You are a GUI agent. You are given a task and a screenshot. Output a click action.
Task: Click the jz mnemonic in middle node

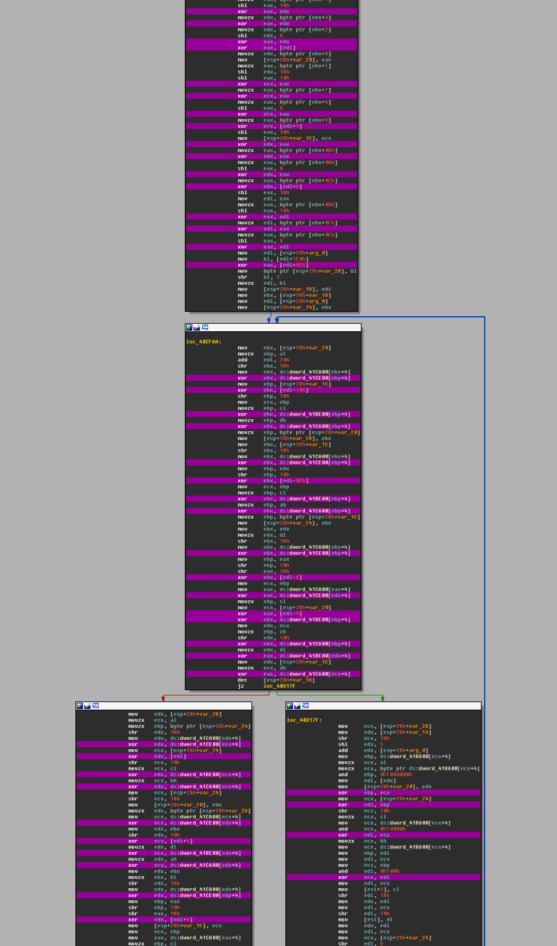point(241,686)
